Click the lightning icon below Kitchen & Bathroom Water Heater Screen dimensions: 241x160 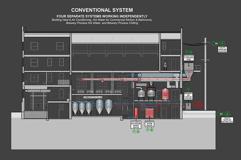click(134, 132)
